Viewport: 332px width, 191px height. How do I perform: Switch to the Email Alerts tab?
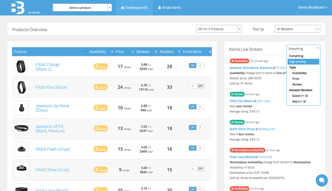pos(169,7)
